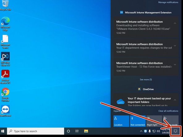
Task: Expand the quick actions panel
Action: [x=117, y=111]
